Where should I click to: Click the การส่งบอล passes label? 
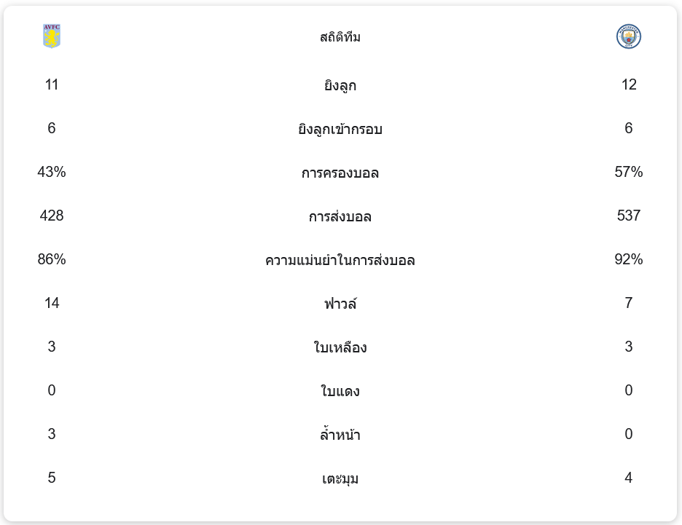340,217
